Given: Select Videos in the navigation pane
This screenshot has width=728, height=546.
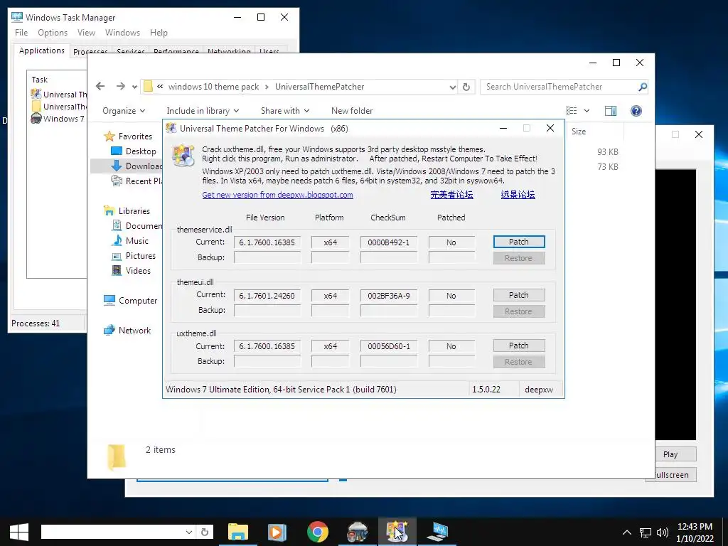Looking at the screenshot, I should point(132,271).
